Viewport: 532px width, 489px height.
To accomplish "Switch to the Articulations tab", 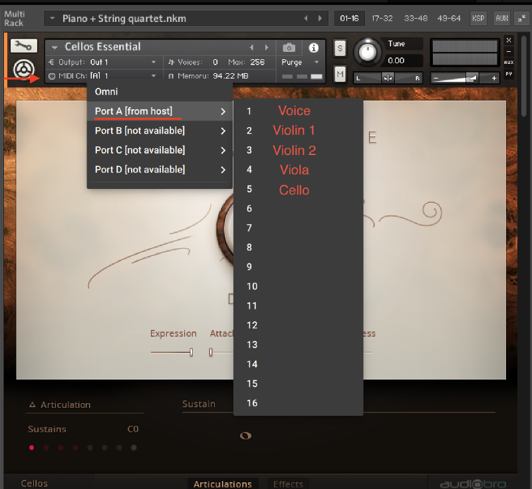I will (223, 484).
